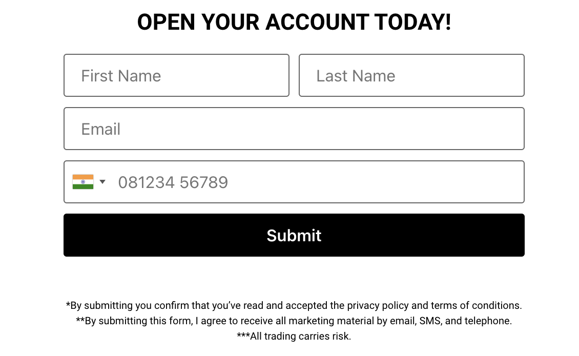Submit the account form
This screenshot has width=579, height=356.
pyautogui.click(x=294, y=235)
